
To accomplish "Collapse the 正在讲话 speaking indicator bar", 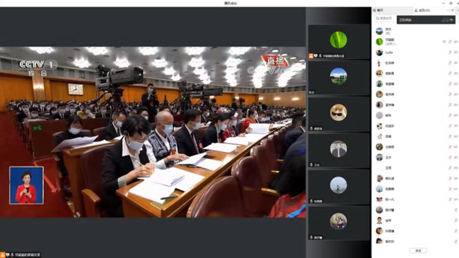I will pos(452,20).
